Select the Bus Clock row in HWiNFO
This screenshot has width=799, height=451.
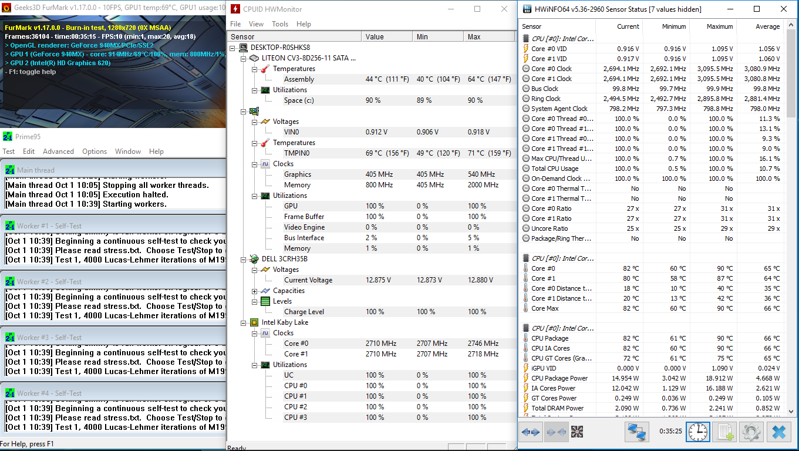pyautogui.click(x=652, y=89)
